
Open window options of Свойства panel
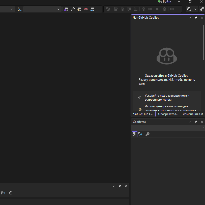(x=190, y=122)
